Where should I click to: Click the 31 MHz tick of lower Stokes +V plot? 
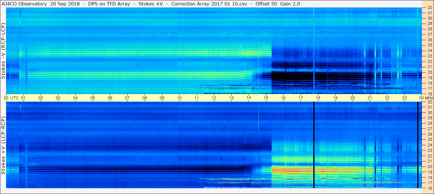(x=429, y=107)
